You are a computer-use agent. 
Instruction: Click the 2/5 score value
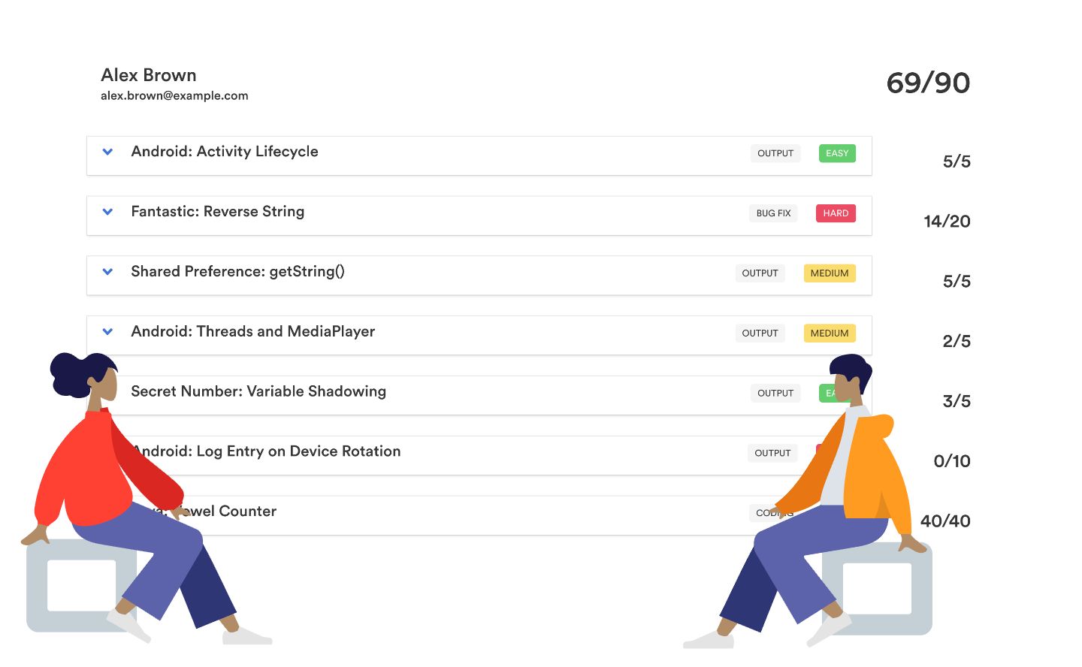(957, 341)
